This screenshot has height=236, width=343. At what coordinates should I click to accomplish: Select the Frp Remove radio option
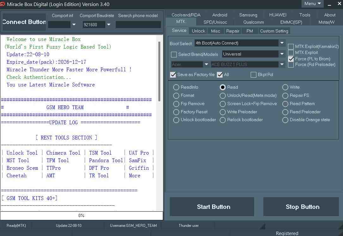[x=176, y=104]
